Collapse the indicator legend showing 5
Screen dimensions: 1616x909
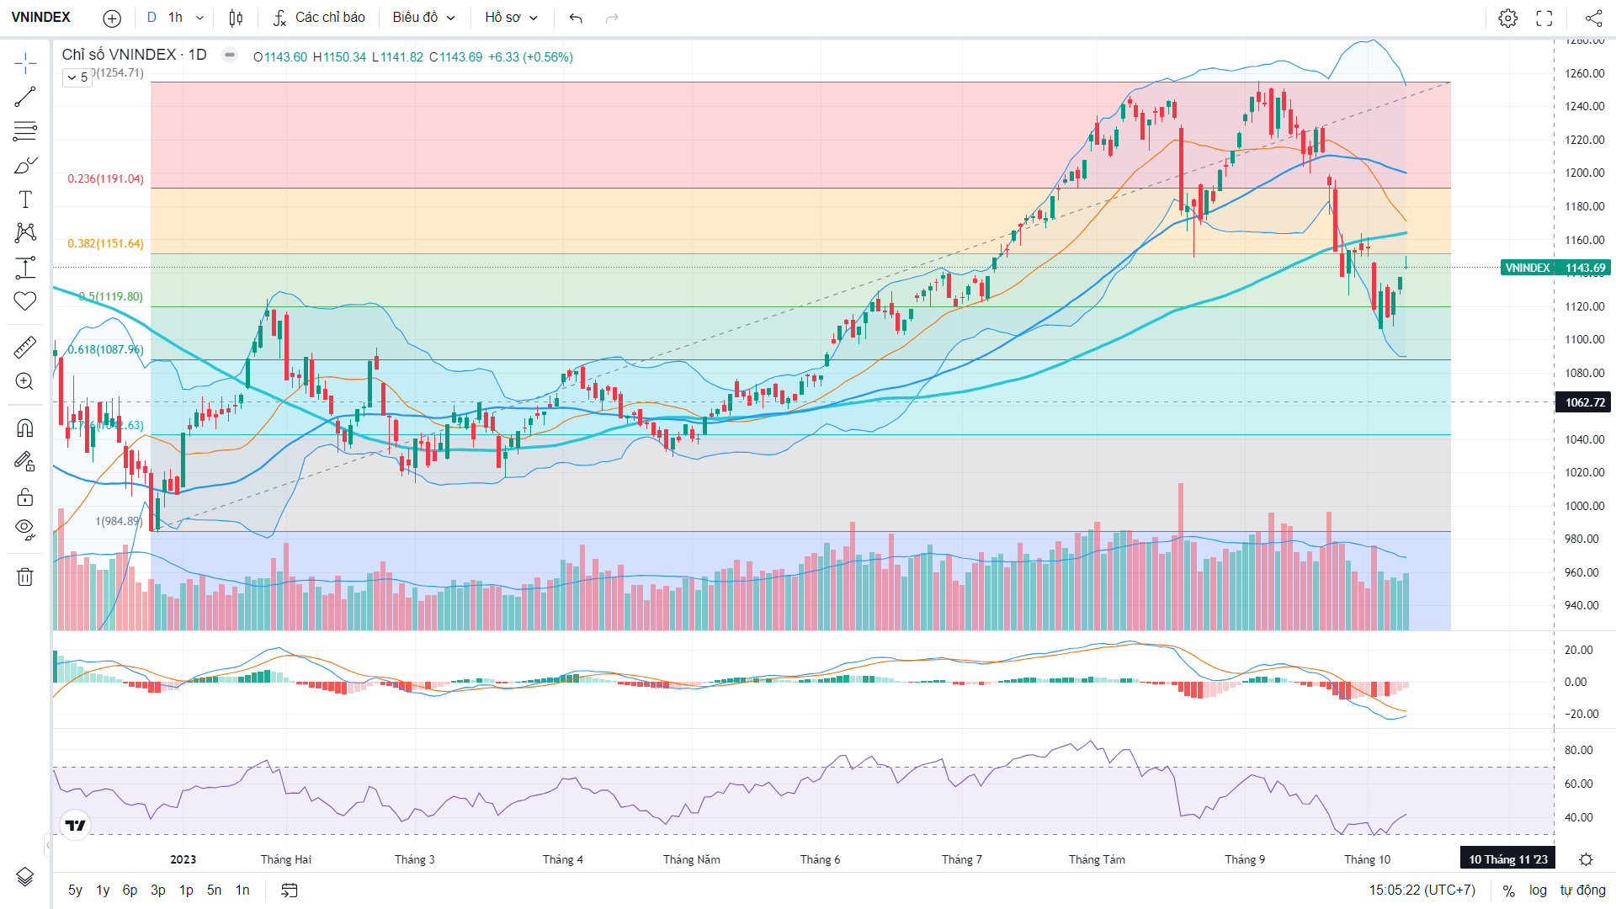click(x=77, y=77)
